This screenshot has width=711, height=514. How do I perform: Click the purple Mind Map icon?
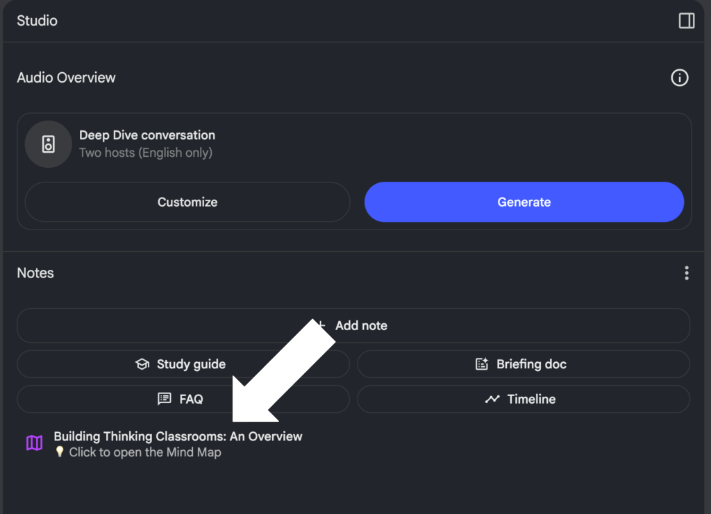click(35, 443)
